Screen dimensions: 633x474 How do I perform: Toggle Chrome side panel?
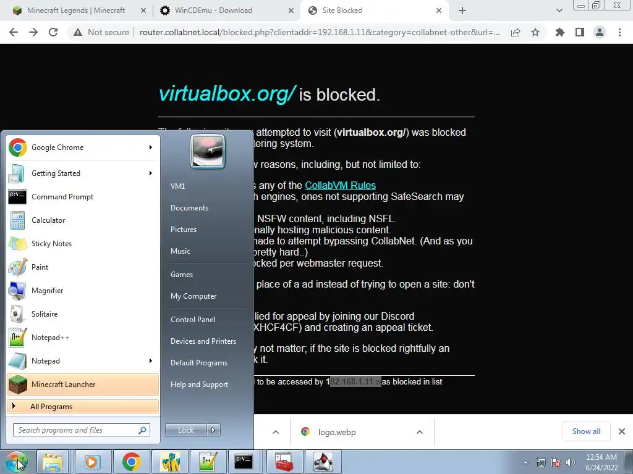[x=580, y=32]
